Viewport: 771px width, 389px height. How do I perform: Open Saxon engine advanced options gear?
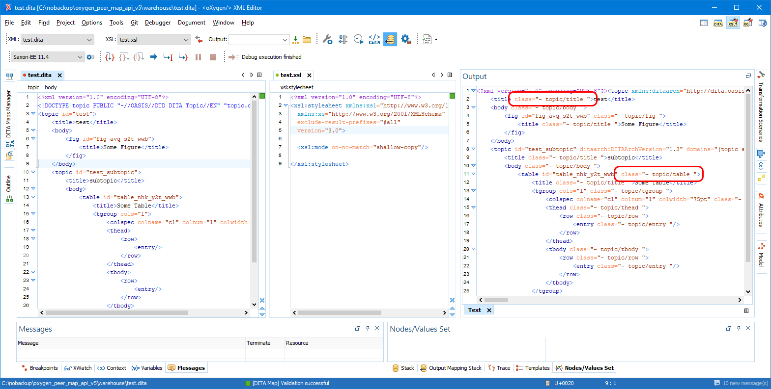90,57
